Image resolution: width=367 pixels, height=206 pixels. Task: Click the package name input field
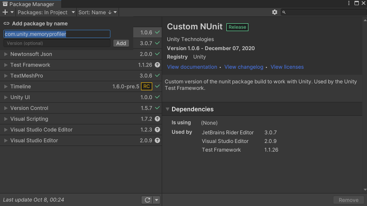[x=57, y=34]
